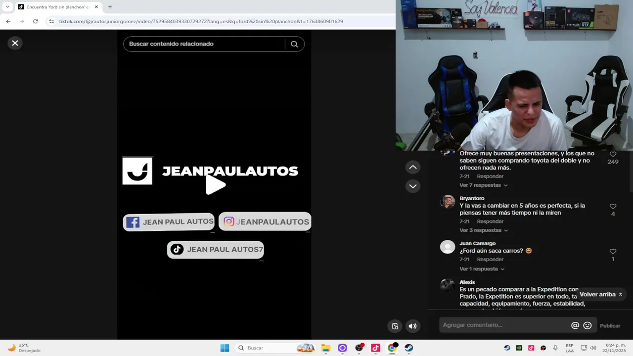Open Bryantoro's profile avatar
The image size is (633, 356).
[448, 202]
